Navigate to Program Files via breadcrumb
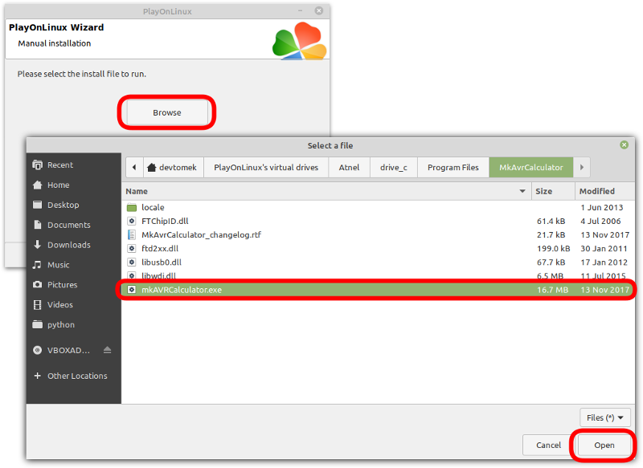643x468 pixels. 453,167
